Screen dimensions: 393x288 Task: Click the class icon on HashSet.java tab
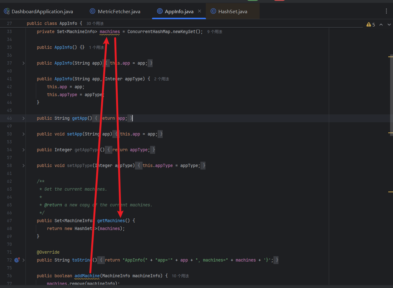point(213,11)
